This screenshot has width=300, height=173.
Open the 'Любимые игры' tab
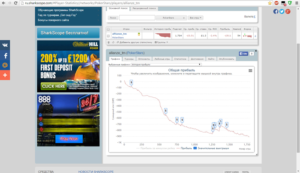[162, 59]
